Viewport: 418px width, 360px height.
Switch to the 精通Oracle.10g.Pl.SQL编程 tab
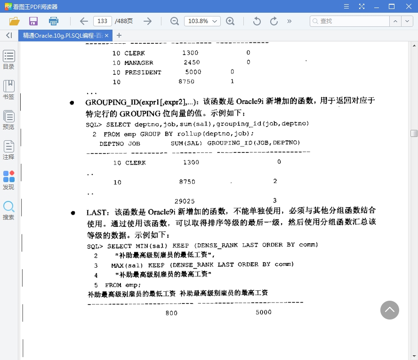[x=63, y=35]
